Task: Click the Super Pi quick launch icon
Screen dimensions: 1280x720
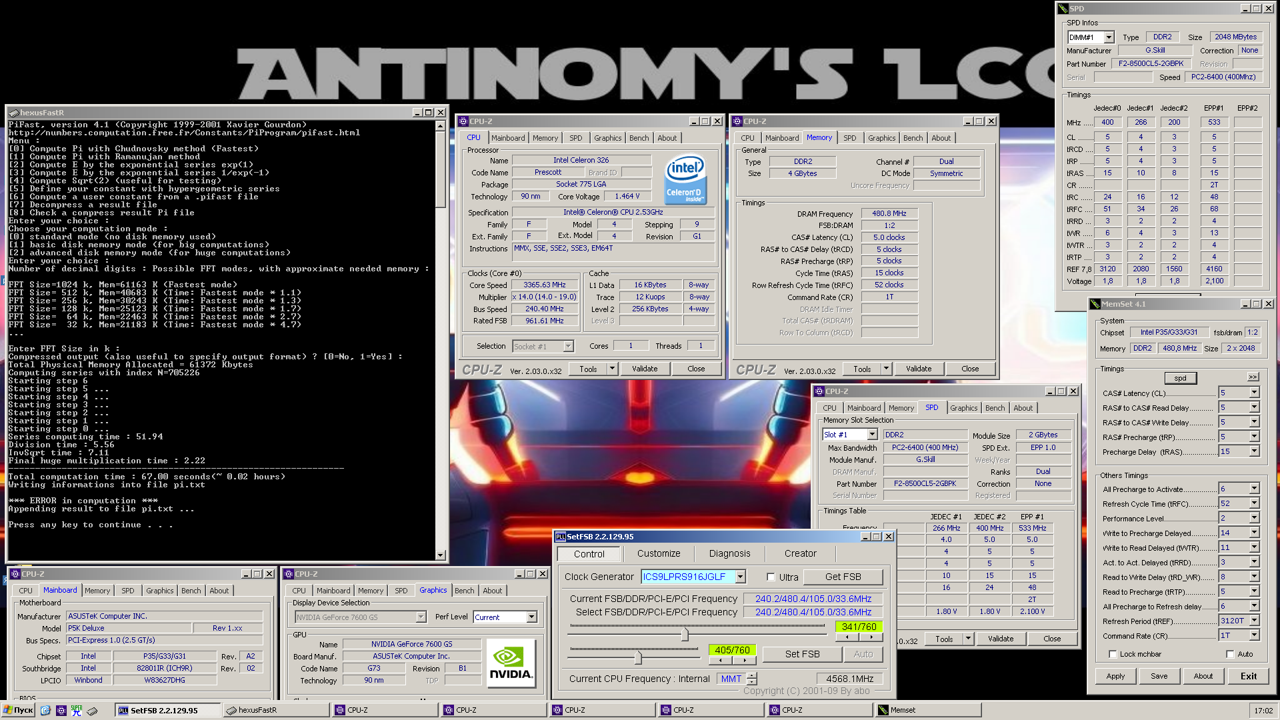Action: [x=77, y=711]
